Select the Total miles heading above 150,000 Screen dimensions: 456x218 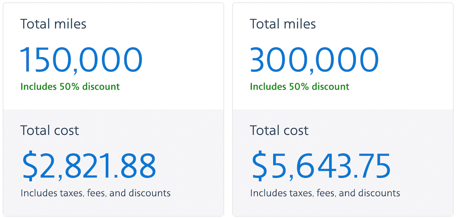point(53,24)
